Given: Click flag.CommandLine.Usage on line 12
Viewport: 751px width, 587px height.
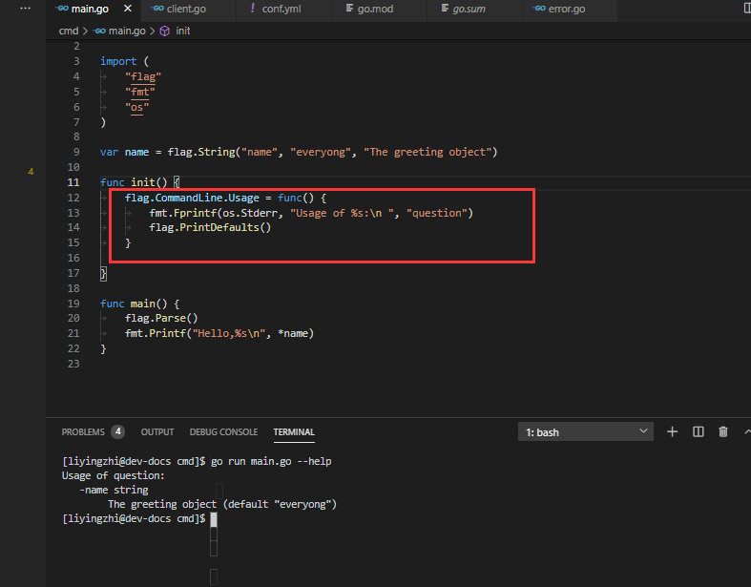Looking at the screenshot, I should [192, 198].
